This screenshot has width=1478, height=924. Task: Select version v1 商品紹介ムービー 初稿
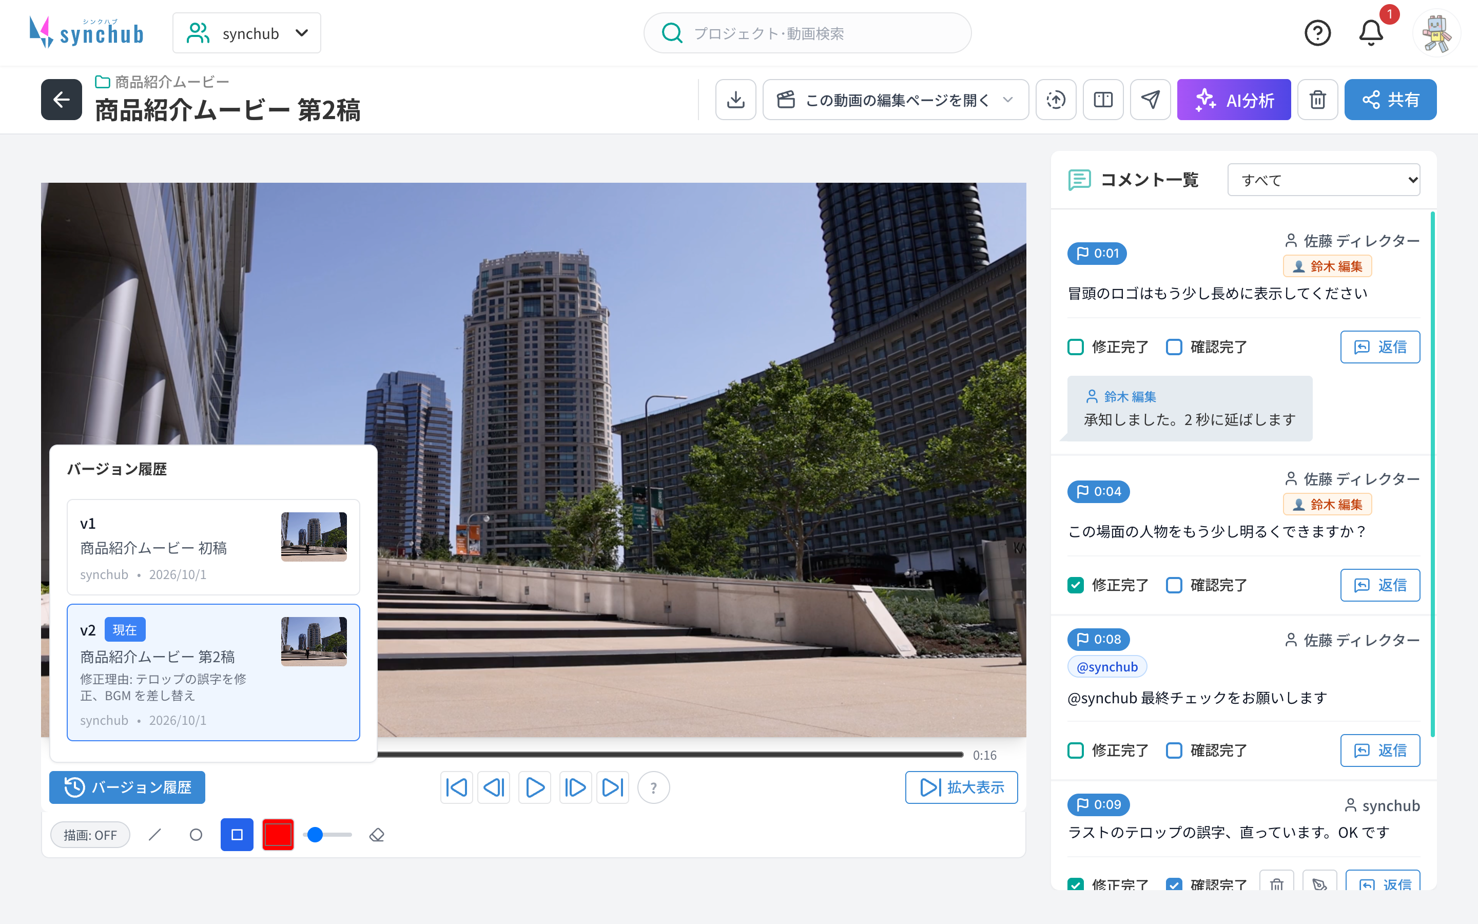coord(213,547)
